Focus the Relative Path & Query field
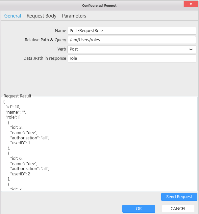Screen dimensions: 199x214 pos(132,40)
